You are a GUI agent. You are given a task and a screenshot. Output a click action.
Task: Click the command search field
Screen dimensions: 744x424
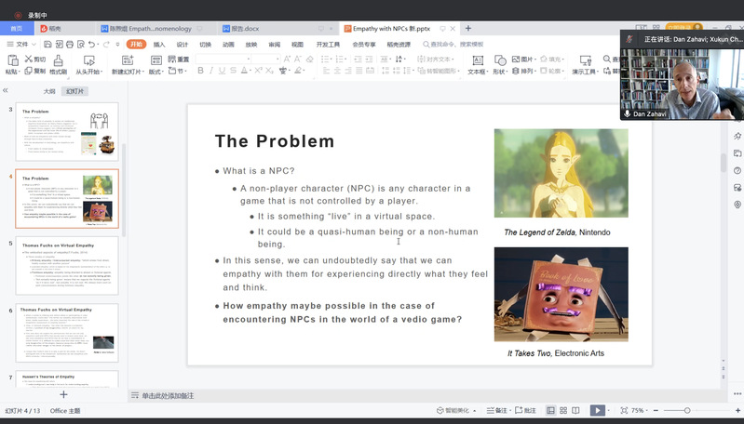[453, 44]
